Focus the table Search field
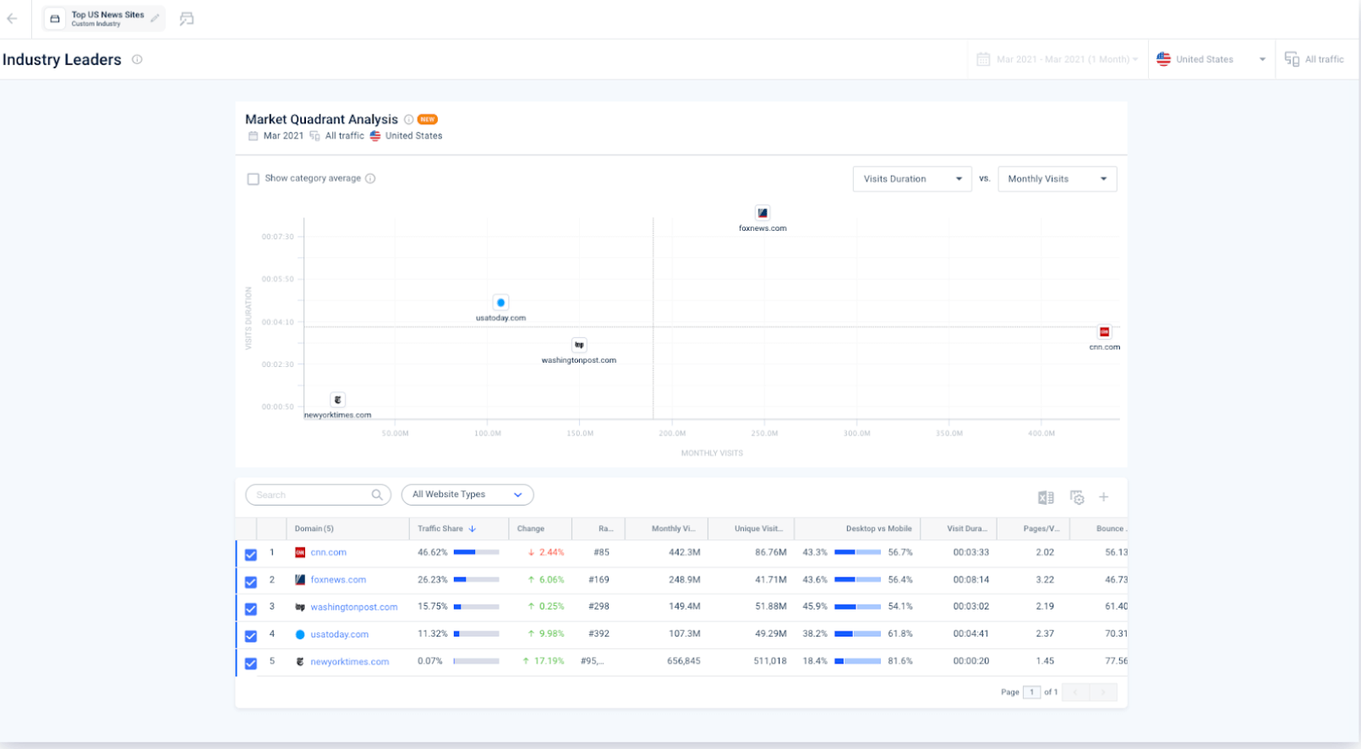This screenshot has width=1361, height=749. (318, 495)
